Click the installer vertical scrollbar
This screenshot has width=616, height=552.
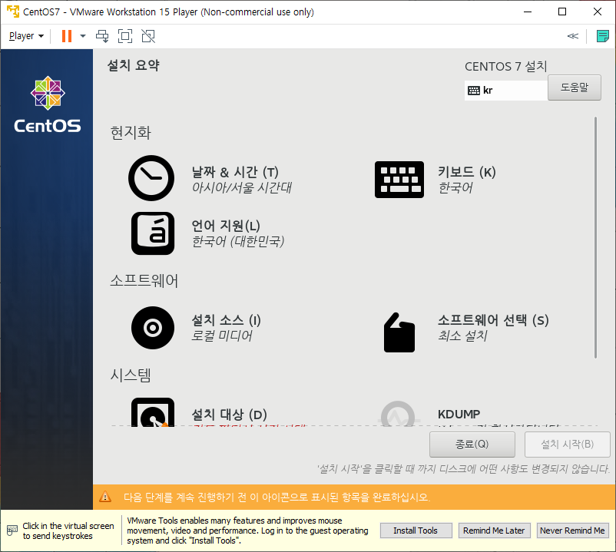point(595,237)
